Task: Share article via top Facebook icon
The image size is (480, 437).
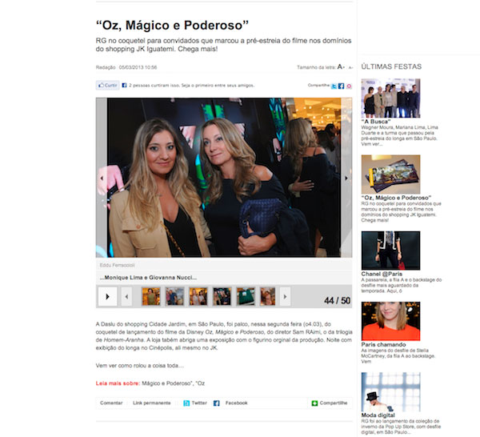Action: pos(341,86)
